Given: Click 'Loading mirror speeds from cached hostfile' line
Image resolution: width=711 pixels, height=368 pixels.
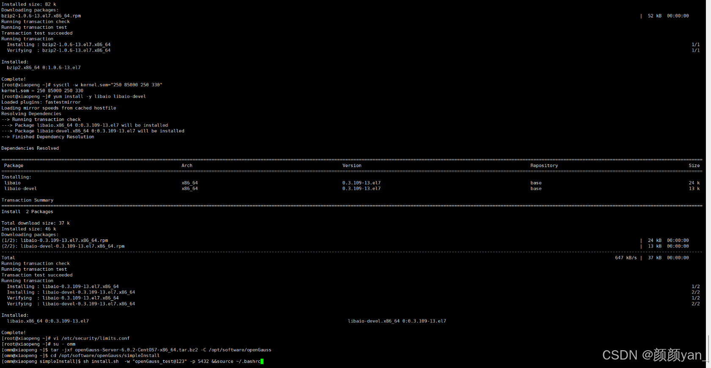Looking at the screenshot, I should [x=59, y=108].
